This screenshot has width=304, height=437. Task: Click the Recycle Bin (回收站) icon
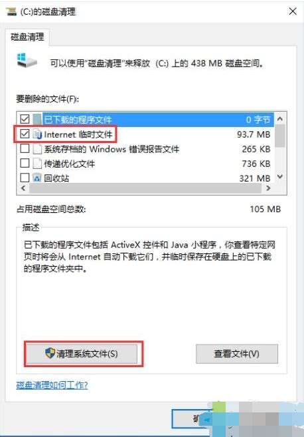[37, 178]
